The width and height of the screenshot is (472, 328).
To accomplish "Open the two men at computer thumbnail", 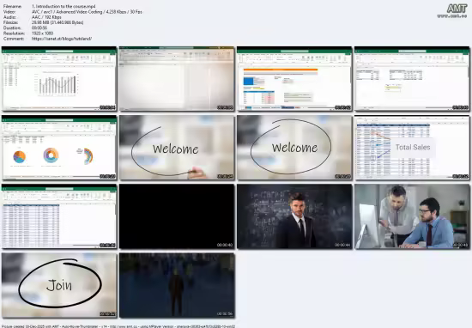I will click(412, 216).
